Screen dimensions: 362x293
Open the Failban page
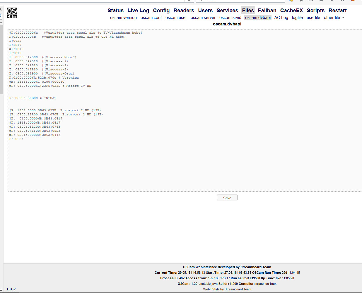tap(267, 11)
